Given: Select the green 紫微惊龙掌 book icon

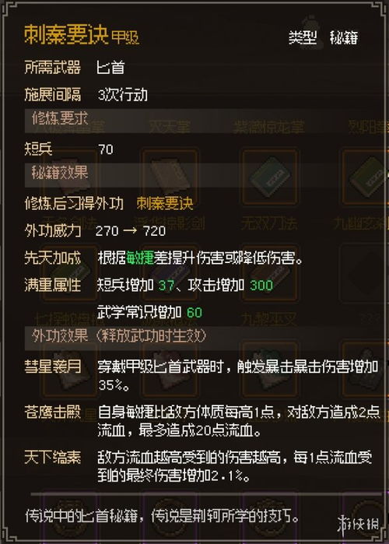Looking at the screenshot, I should click(x=269, y=177).
